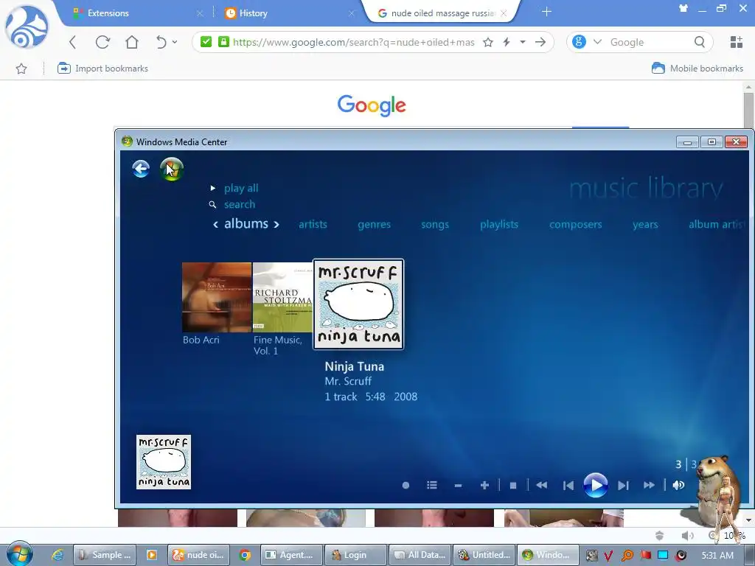The height and width of the screenshot is (566, 755).
Task: Open Internet Explorer from taskbar
Action: (58, 555)
